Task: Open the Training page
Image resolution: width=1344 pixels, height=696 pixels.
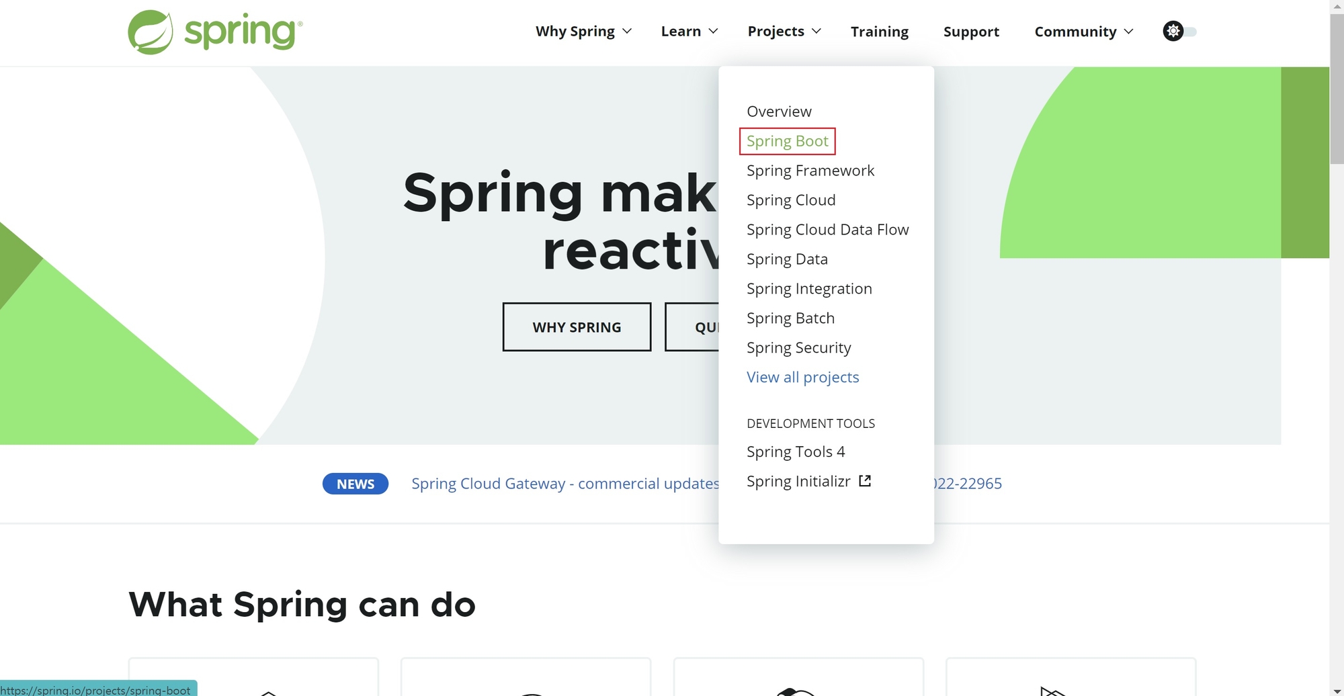Action: (880, 32)
